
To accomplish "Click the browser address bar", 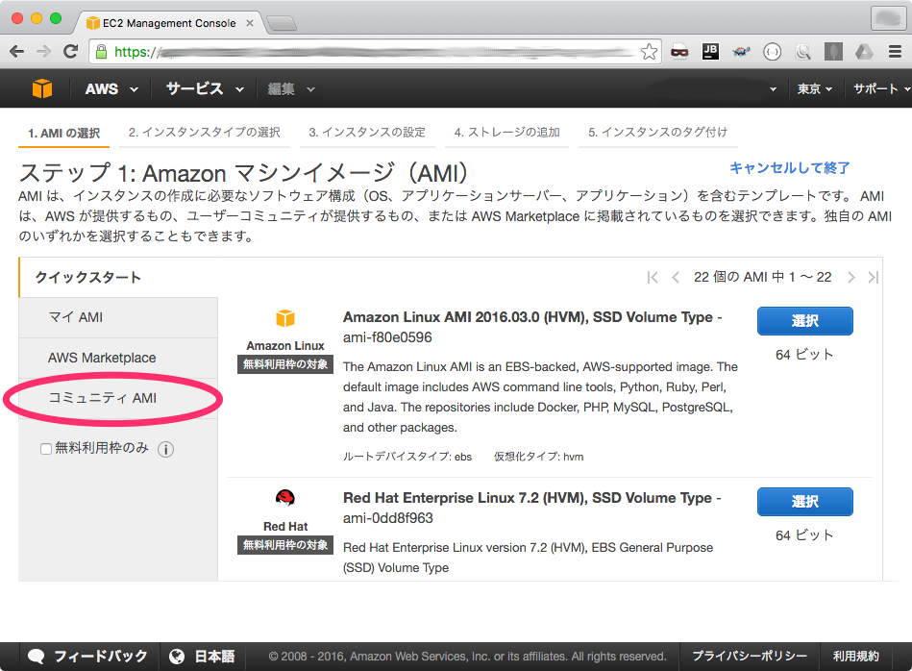I will tap(375, 52).
